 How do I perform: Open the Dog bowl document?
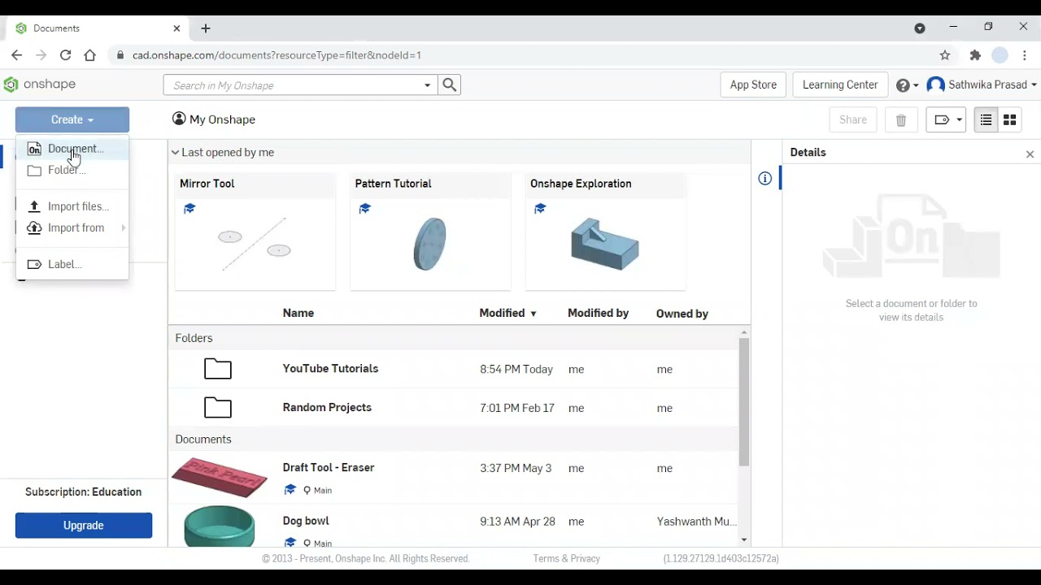[x=306, y=521]
